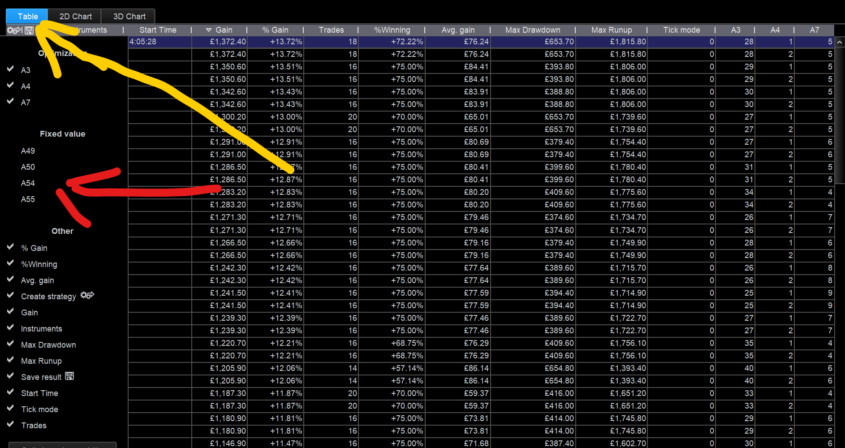The image size is (845, 448).
Task: Click the gear icon next to Create strategy
Action: click(x=87, y=295)
